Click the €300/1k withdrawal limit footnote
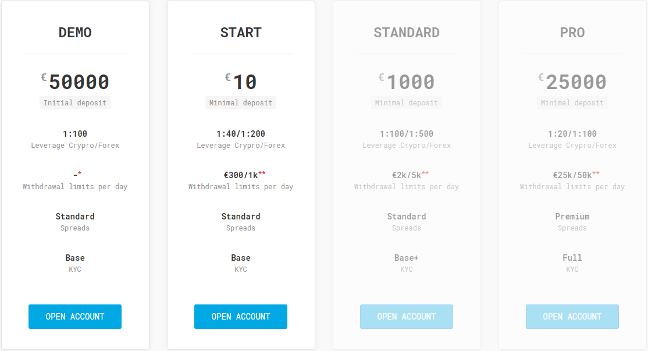 point(262,174)
